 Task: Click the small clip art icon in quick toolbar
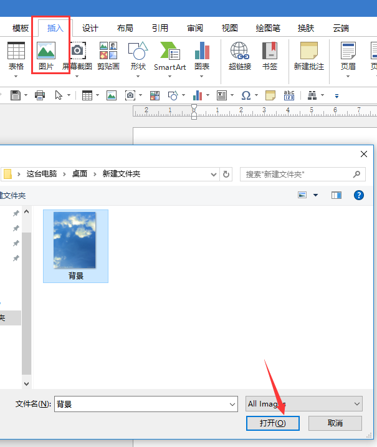coord(155,95)
